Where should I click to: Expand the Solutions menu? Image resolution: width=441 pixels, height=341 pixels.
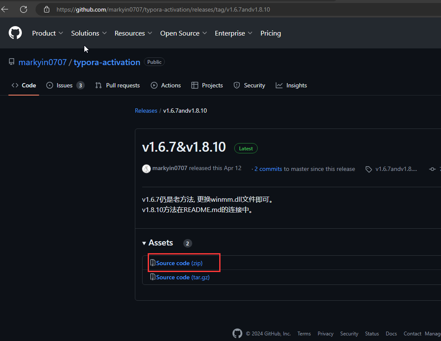click(89, 33)
